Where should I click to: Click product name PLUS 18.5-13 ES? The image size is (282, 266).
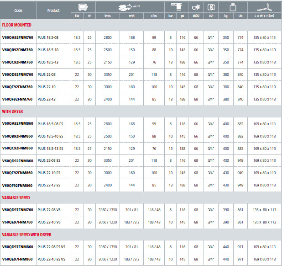[50, 149]
